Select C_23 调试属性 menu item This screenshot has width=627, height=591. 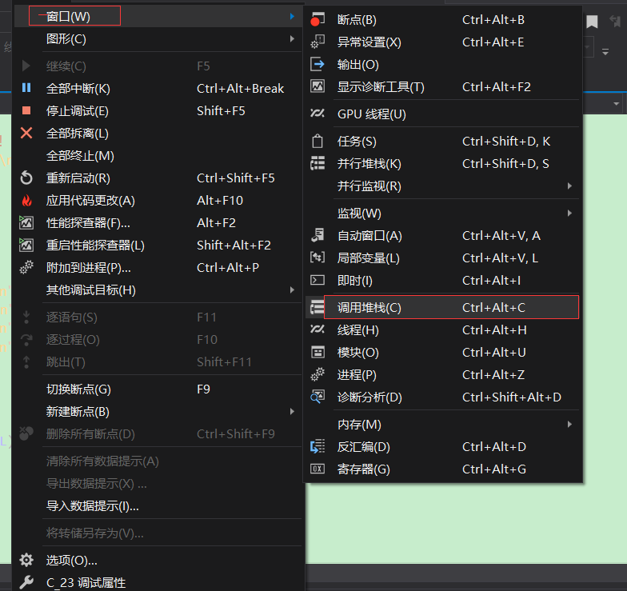point(158,582)
